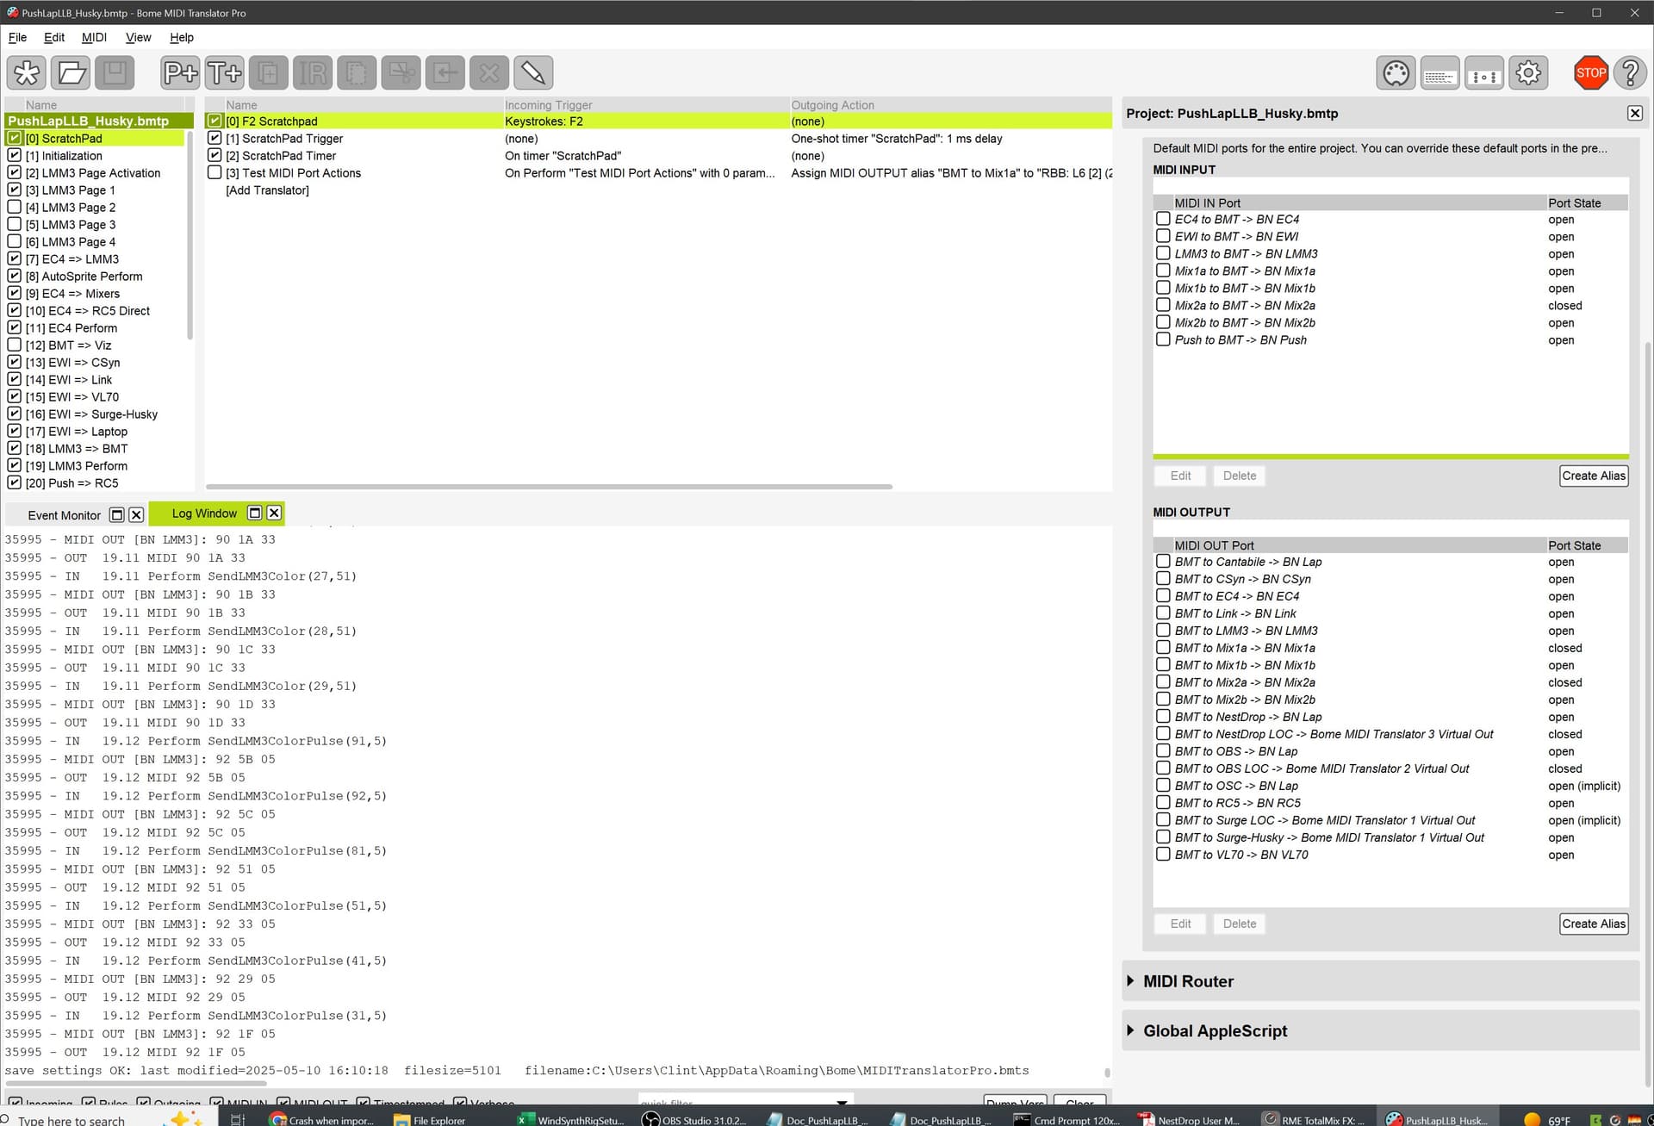Viewport: 1654px width, 1126px height.
Task: Open File Explorer from the taskbar
Action: pos(429,1119)
